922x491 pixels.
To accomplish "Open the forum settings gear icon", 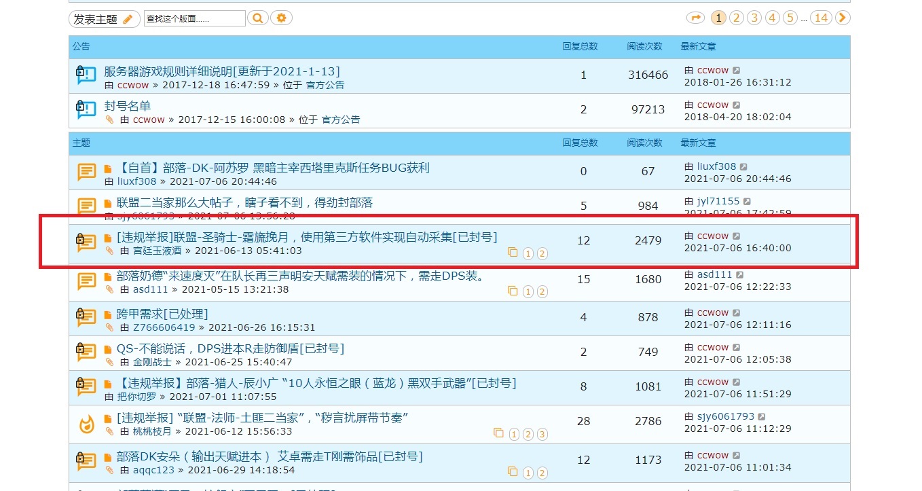I will [x=281, y=18].
